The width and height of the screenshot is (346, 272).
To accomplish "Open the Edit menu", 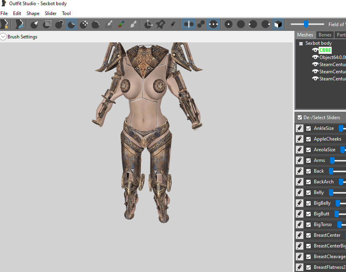I will (17, 13).
